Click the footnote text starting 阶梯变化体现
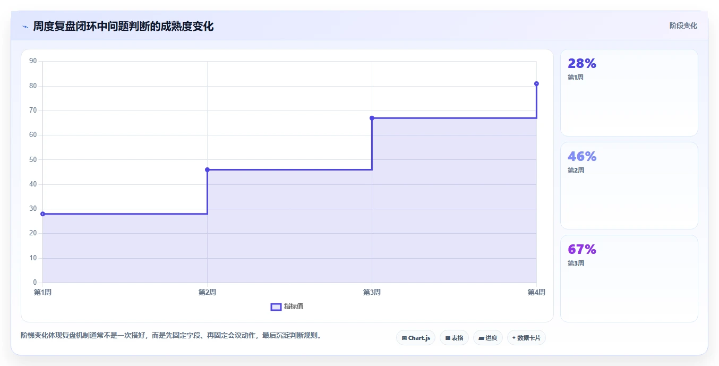 tap(172, 336)
